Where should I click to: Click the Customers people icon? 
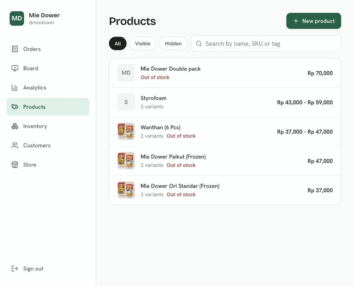pyautogui.click(x=15, y=145)
